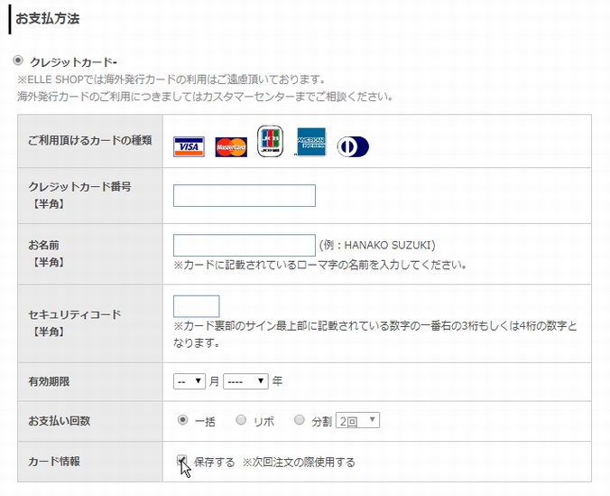Click the ELLE SHOP overseas card notice
Screen dimensions: 610x496
(171, 80)
